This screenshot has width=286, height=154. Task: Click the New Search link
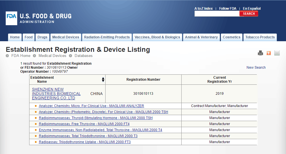pyautogui.click(x=256, y=68)
